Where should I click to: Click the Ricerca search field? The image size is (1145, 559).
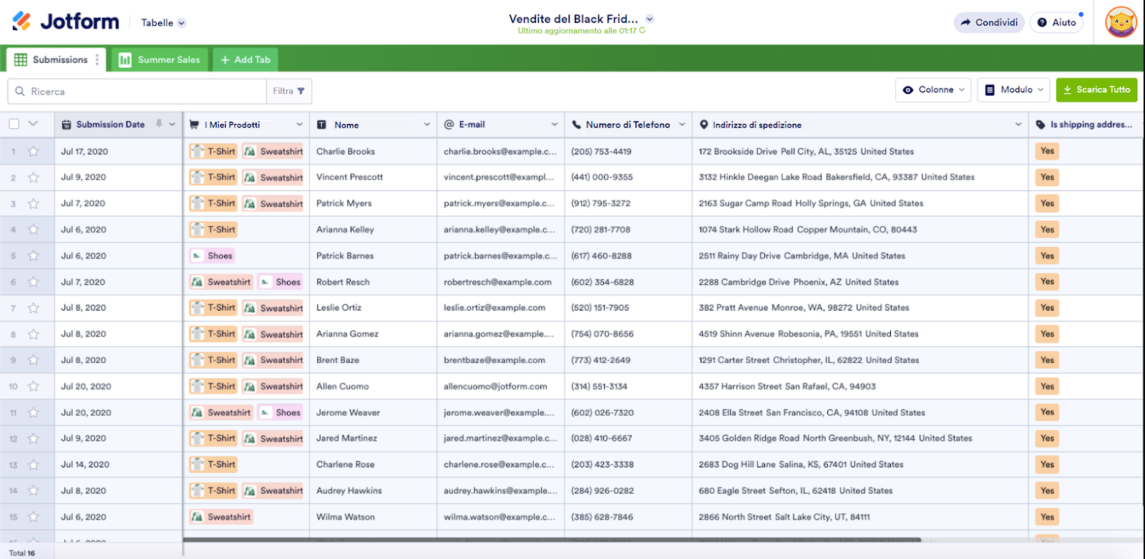click(x=137, y=91)
